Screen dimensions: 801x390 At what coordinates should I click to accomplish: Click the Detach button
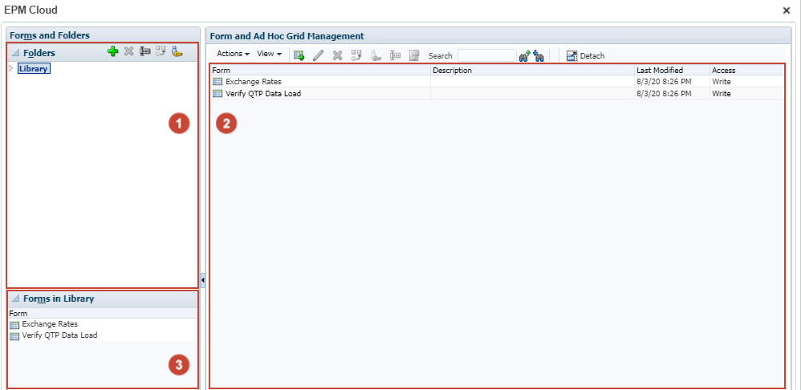(585, 55)
